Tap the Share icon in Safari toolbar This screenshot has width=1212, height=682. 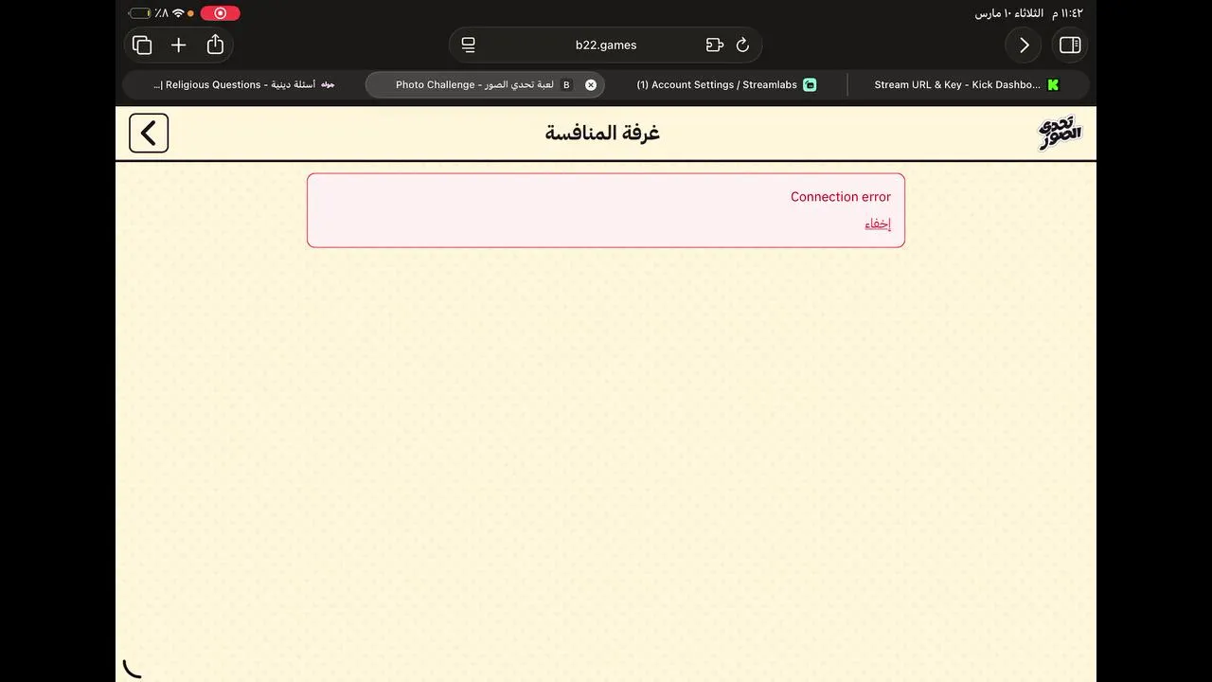215,45
